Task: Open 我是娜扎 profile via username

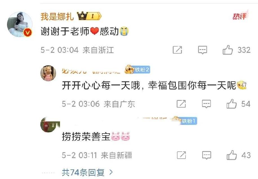Action: point(57,16)
